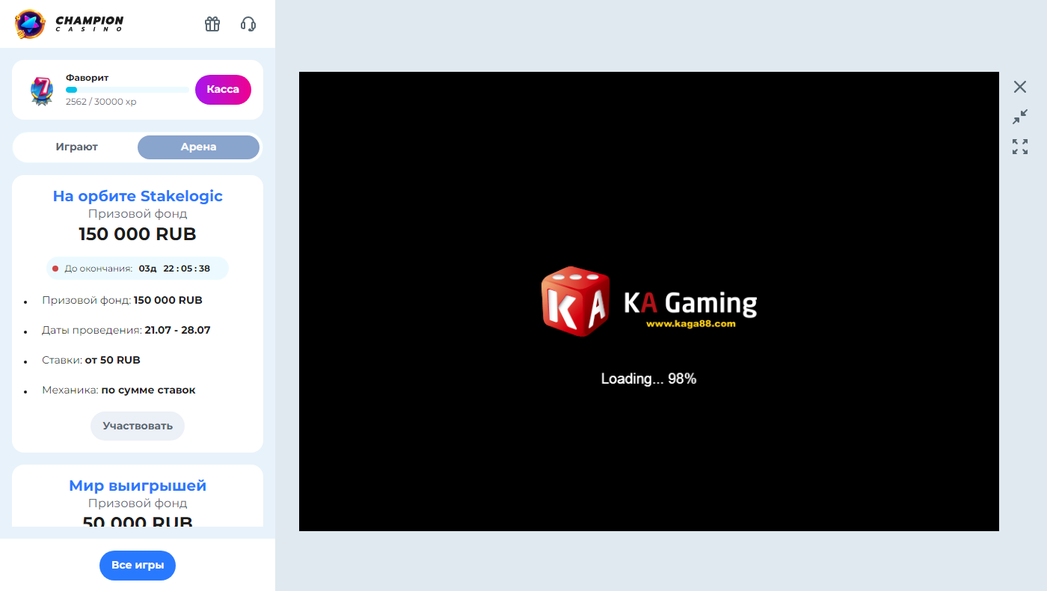Image resolution: width=1047 pixels, height=591 pixels.
Task: Click the Ставки: от 50 RUB line
Action: pos(91,360)
